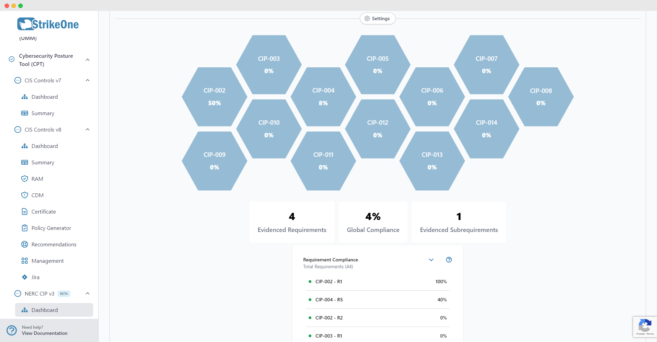This screenshot has width=657, height=342.
Task: Open the RAM shield icon
Action: (25, 179)
